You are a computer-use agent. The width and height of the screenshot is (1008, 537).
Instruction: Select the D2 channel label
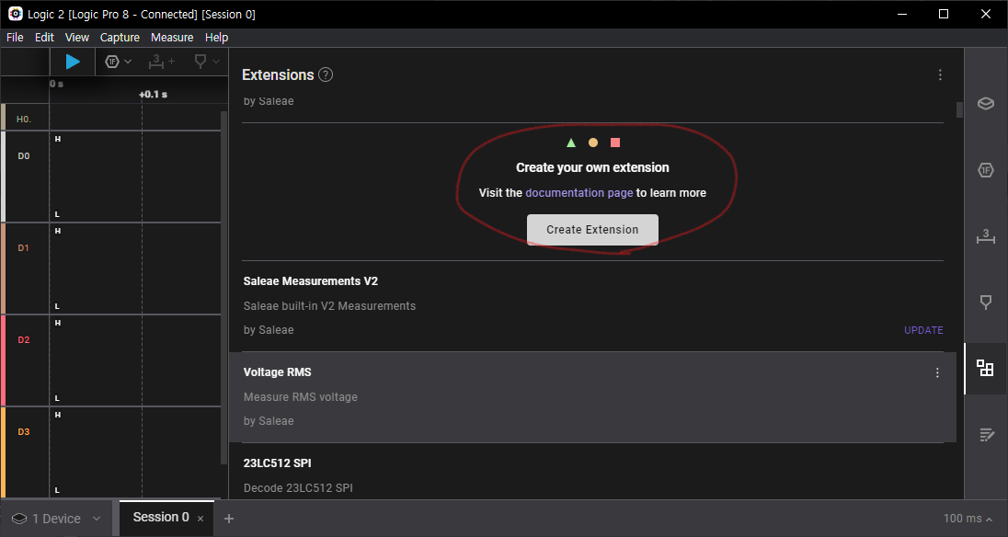[x=24, y=340]
